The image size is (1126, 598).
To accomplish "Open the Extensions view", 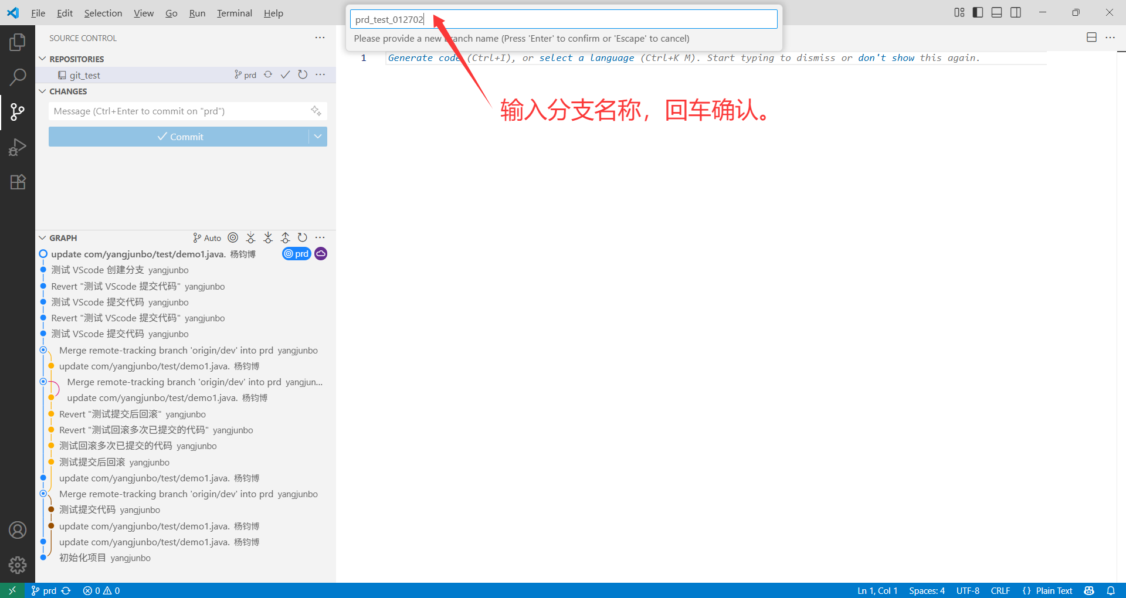I will (18, 182).
